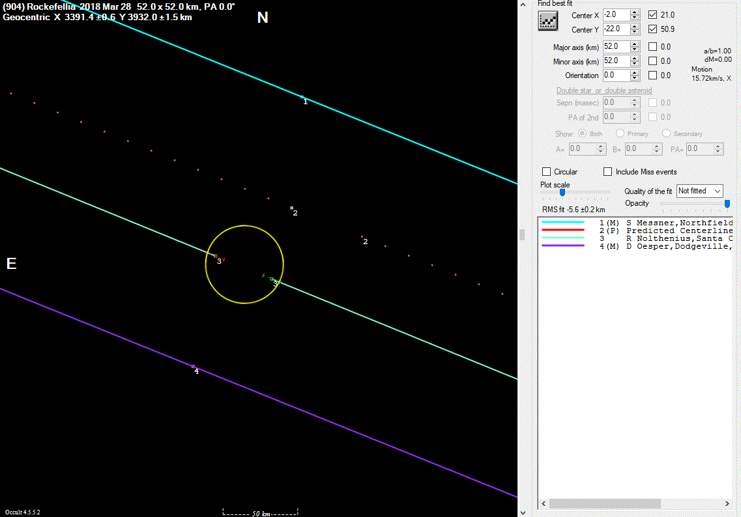This screenshot has width=741, height=517.
Task: Check the Circular option
Action: tap(546, 171)
